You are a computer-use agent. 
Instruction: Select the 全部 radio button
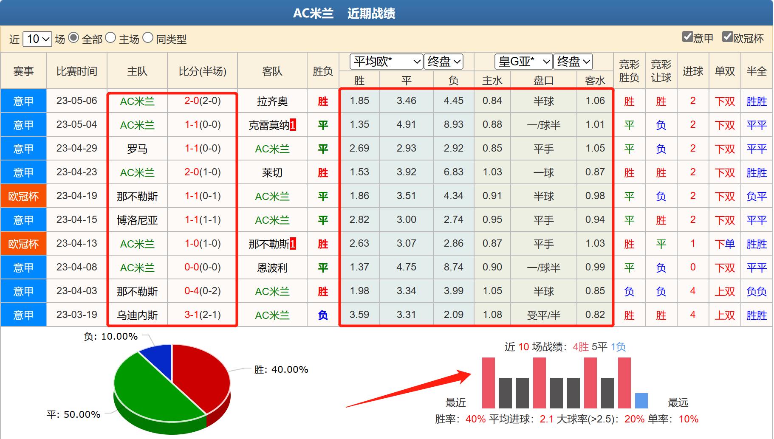coord(73,38)
